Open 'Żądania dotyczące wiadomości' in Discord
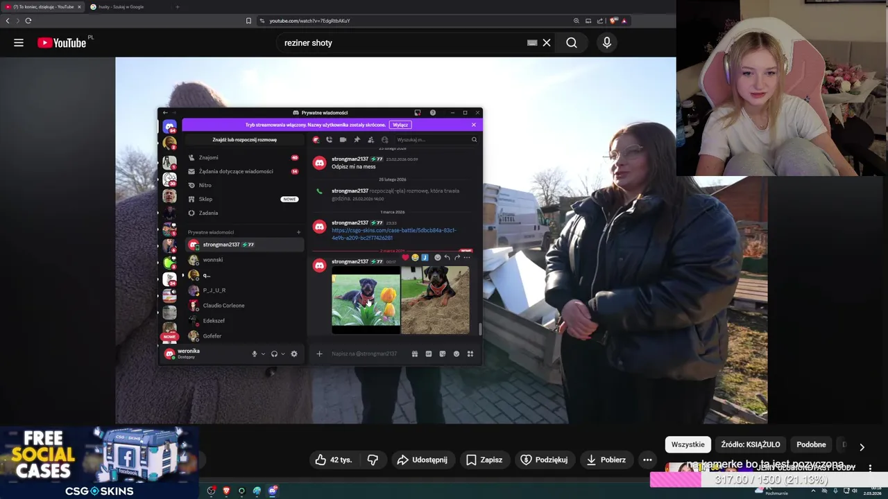The image size is (888, 499). 243,171
